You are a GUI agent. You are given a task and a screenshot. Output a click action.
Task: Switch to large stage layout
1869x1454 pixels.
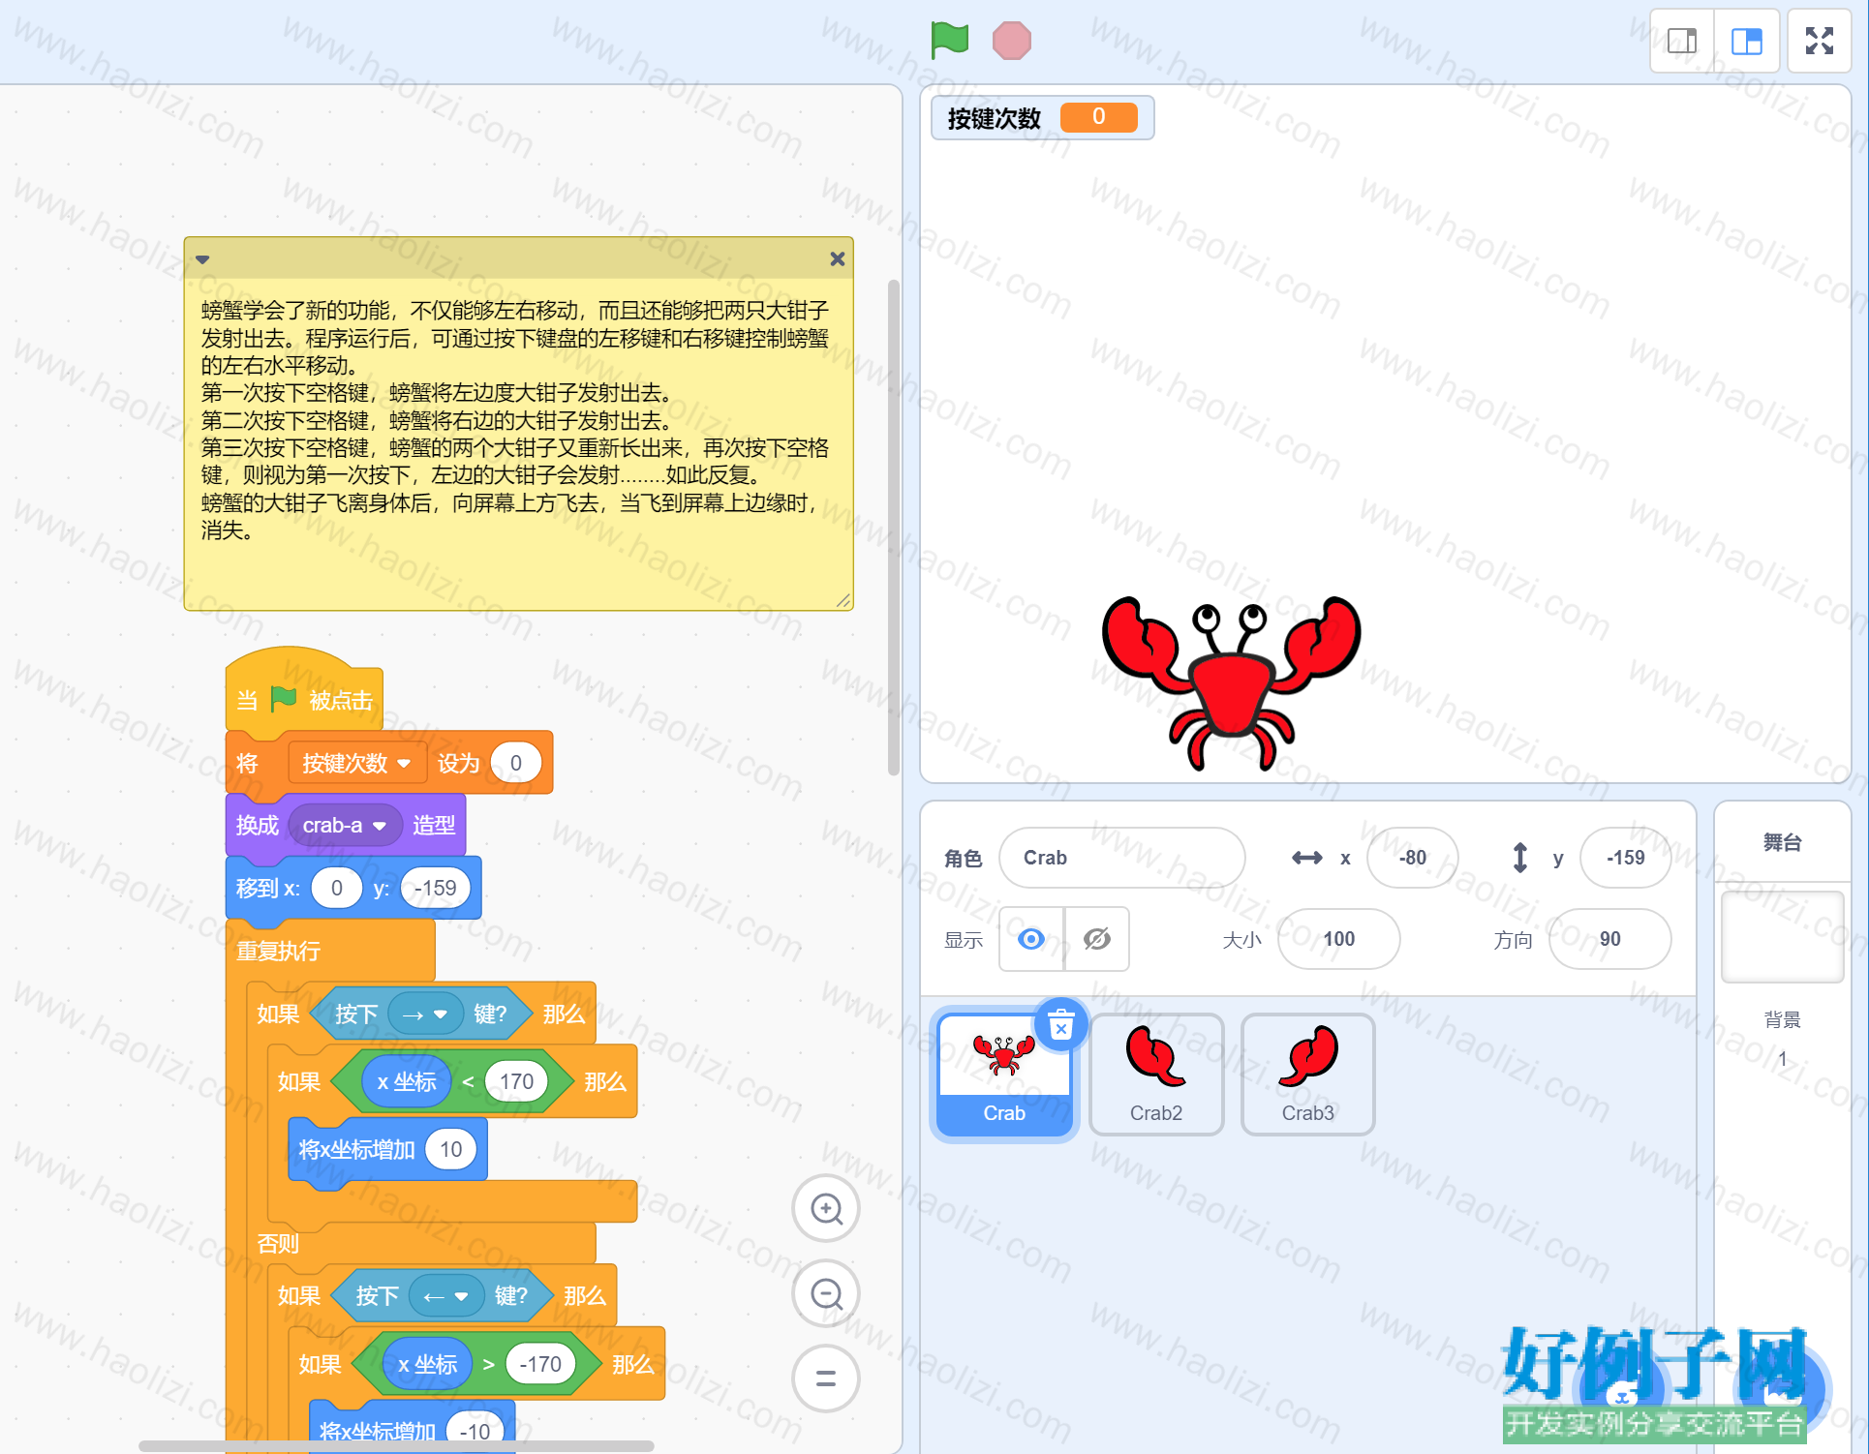(x=1747, y=41)
